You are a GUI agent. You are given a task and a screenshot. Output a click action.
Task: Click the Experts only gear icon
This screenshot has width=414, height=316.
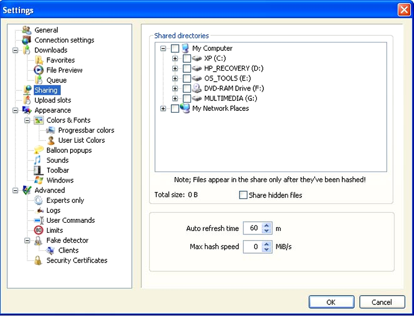pyautogui.click(x=39, y=201)
